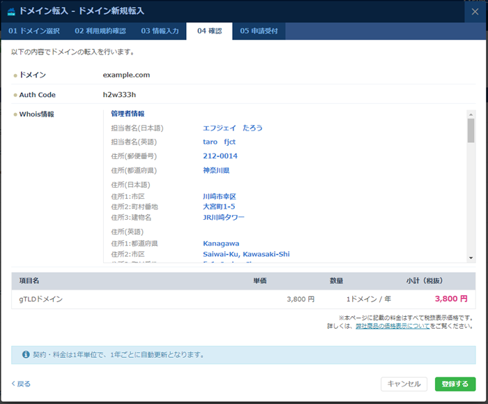Click the Auth Code value h2w333h
The height and width of the screenshot is (404, 488).
(x=119, y=95)
